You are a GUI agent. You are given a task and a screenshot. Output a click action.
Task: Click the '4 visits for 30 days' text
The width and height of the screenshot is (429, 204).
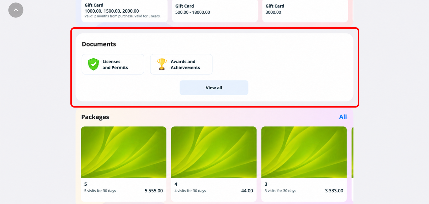(x=190, y=191)
